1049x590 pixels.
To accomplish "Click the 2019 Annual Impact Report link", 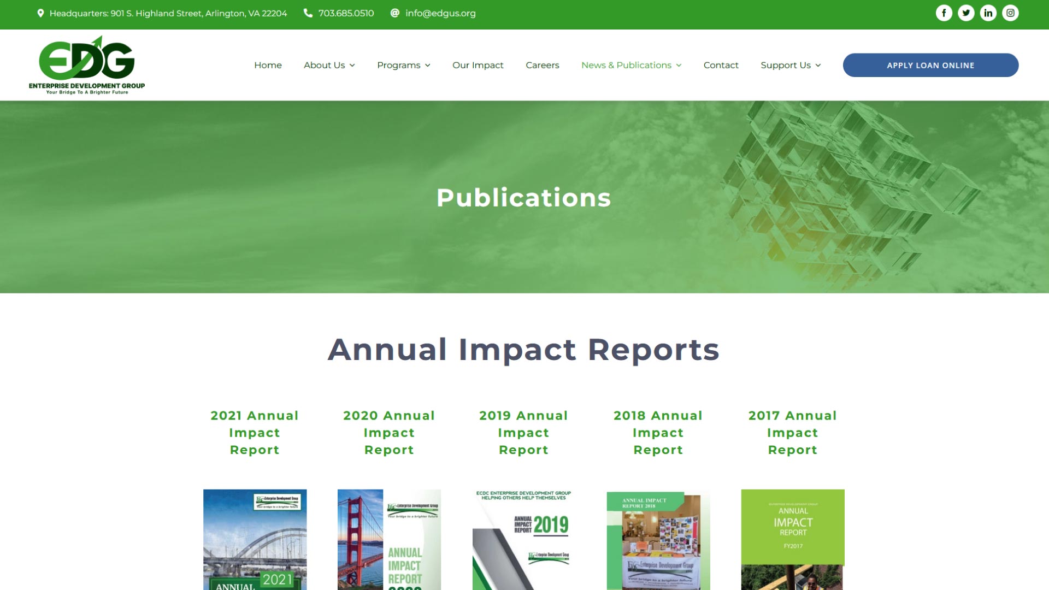I will (x=523, y=432).
